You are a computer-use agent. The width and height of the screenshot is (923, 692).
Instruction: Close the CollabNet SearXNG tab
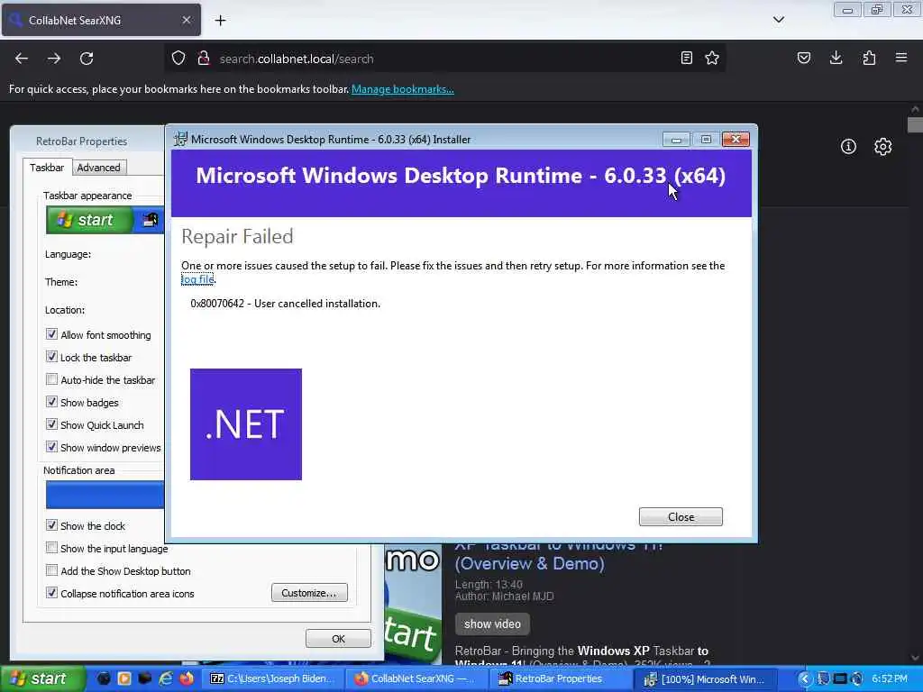tap(186, 20)
